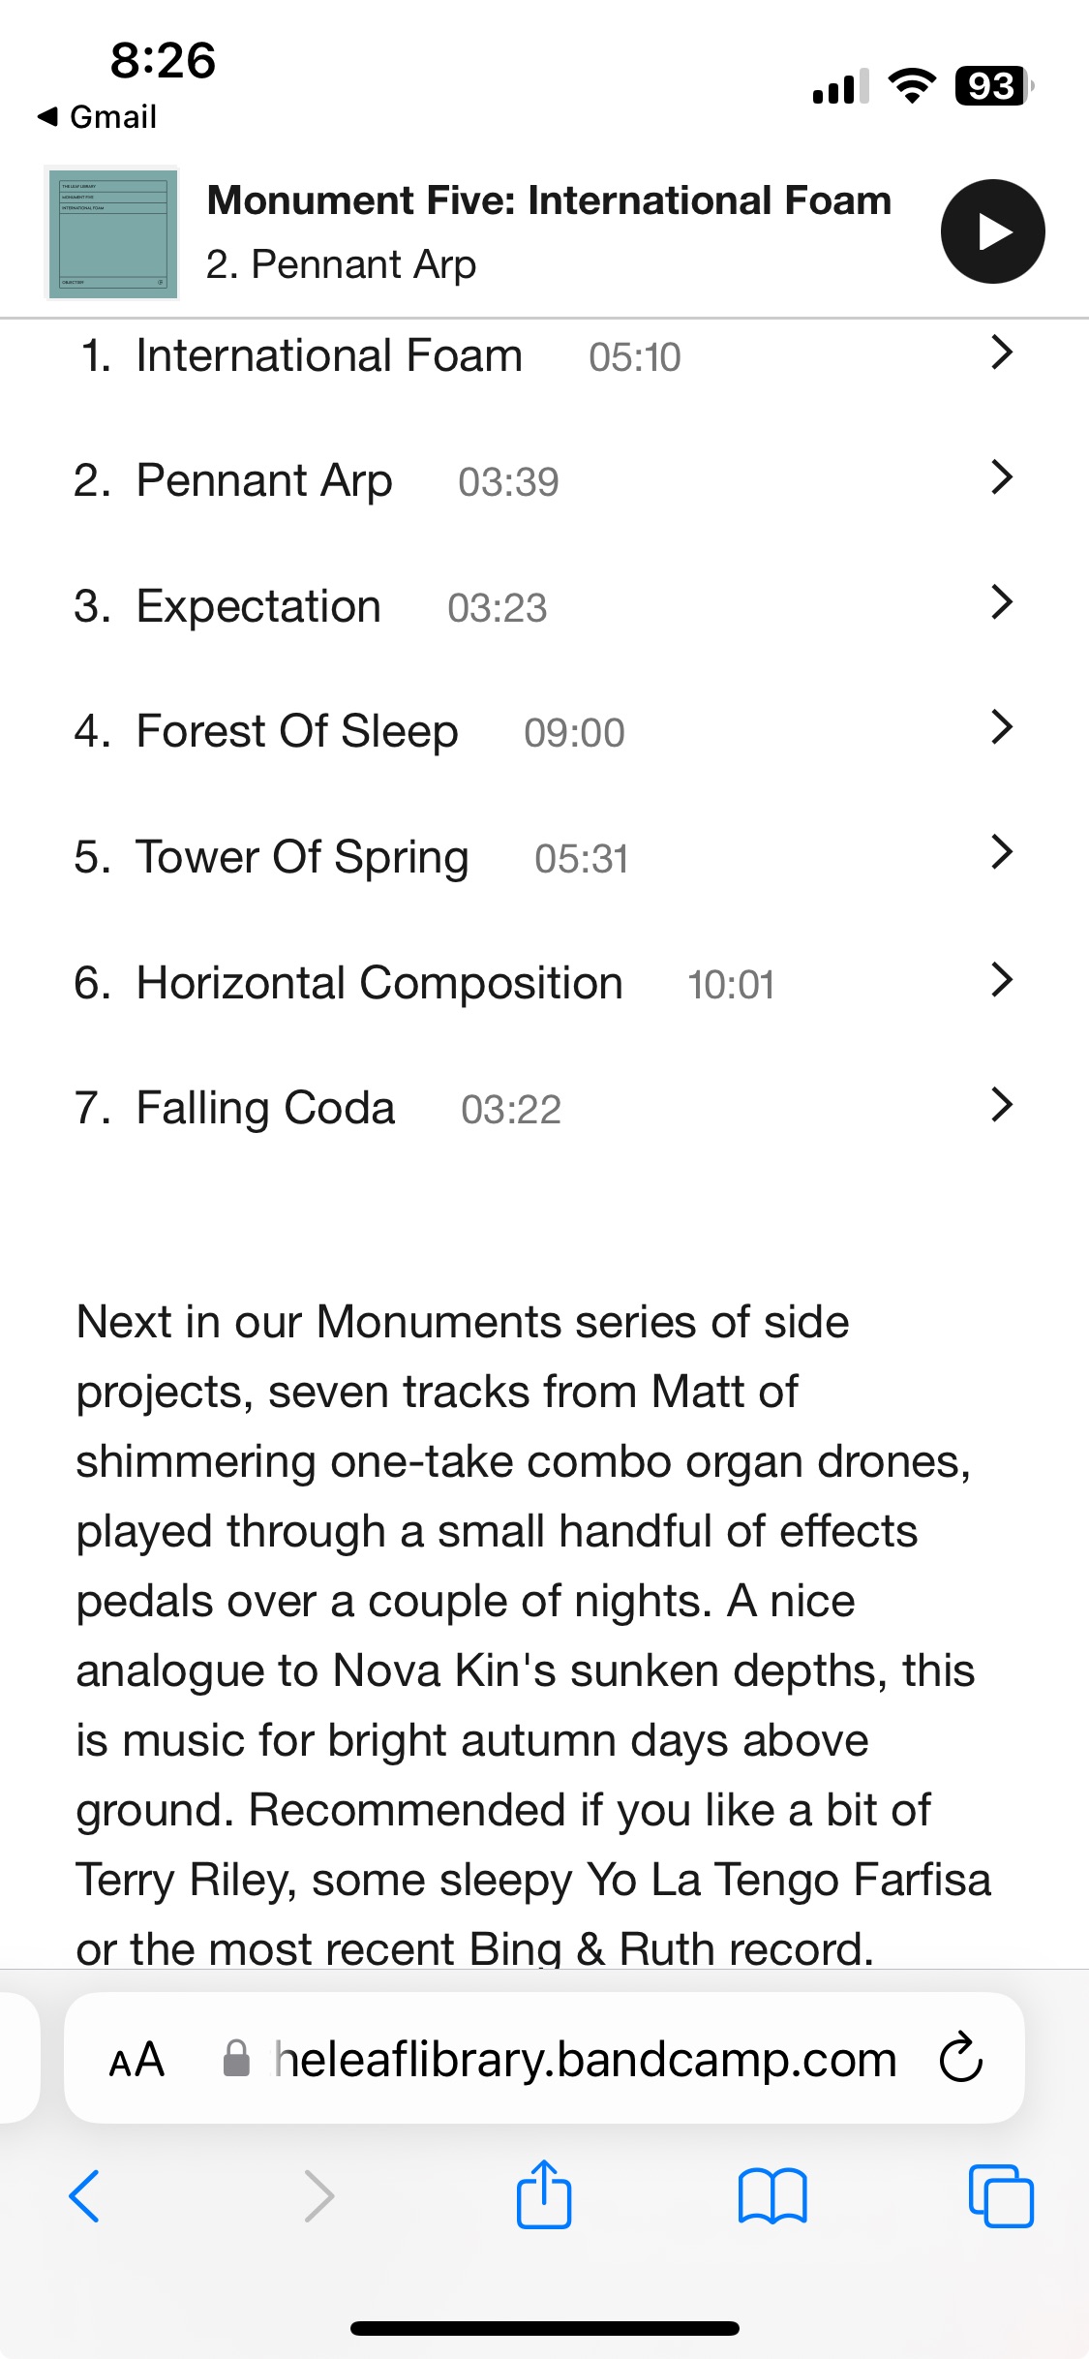Tap the padlock icon in address bar

pos(236,2059)
